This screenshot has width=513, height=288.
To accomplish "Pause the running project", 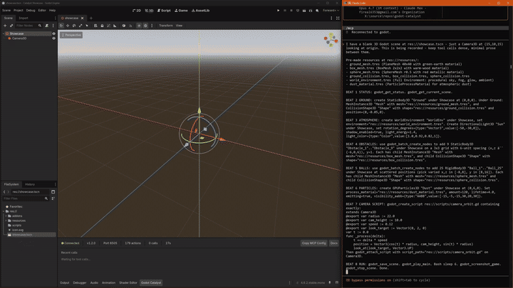I will pos(285,11).
